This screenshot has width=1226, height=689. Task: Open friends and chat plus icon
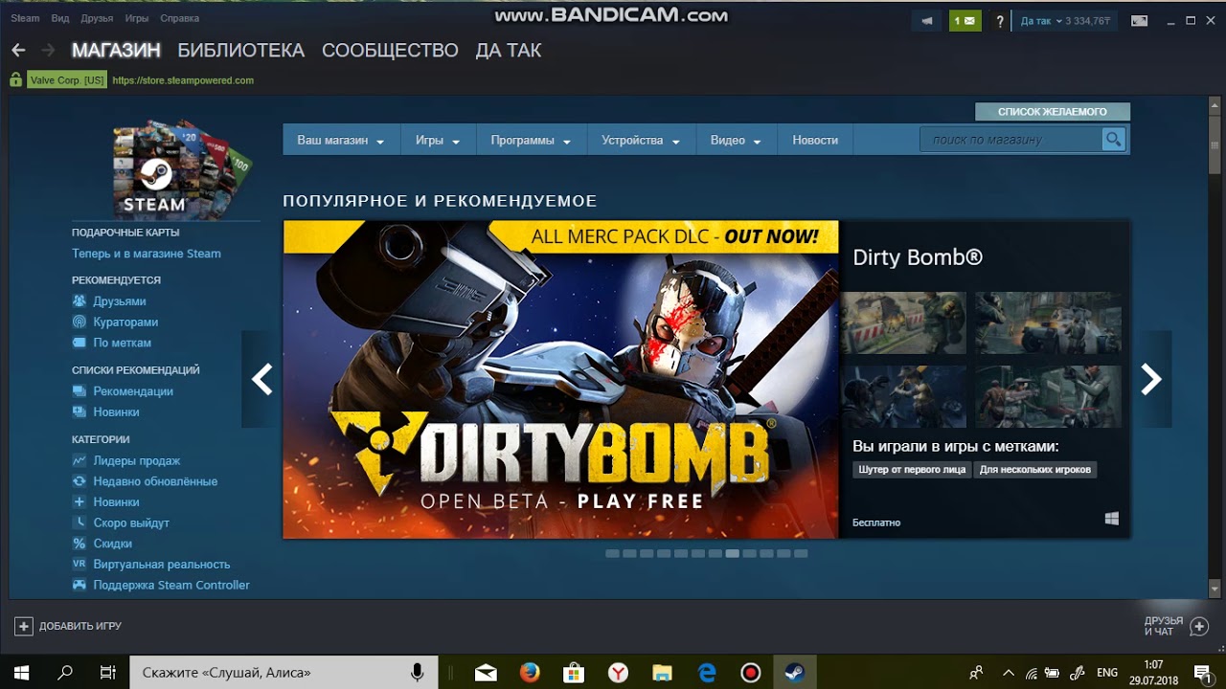[x=1199, y=626]
